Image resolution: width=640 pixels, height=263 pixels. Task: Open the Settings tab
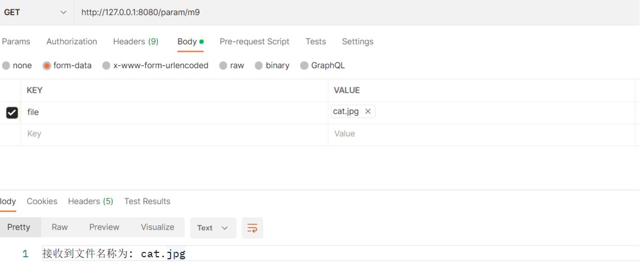(357, 42)
